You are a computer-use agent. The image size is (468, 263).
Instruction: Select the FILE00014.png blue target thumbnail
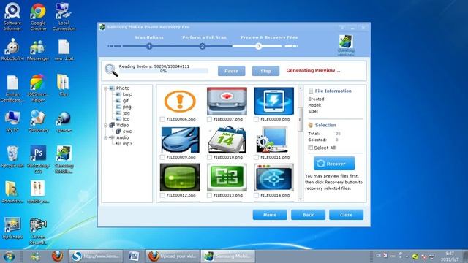pyautogui.click(x=273, y=178)
